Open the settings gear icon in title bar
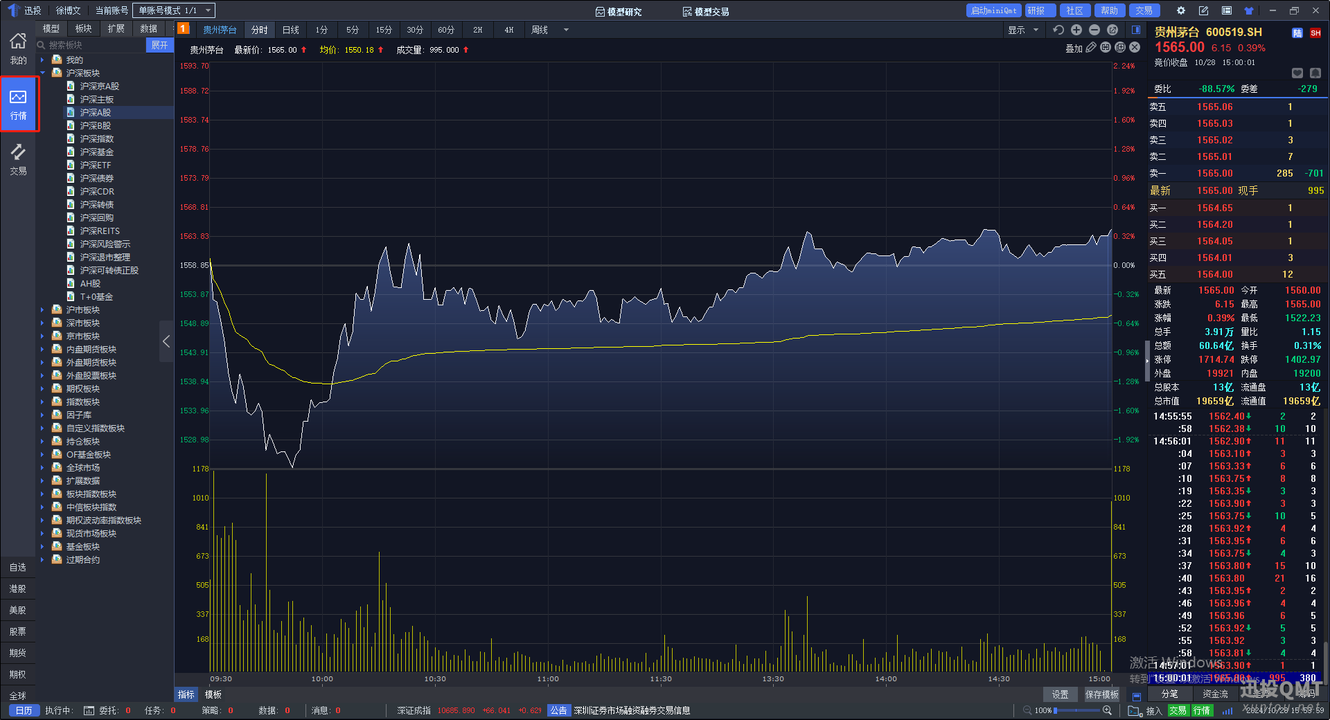The height and width of the screenshot is (720, 1330). coord(1181,10)
